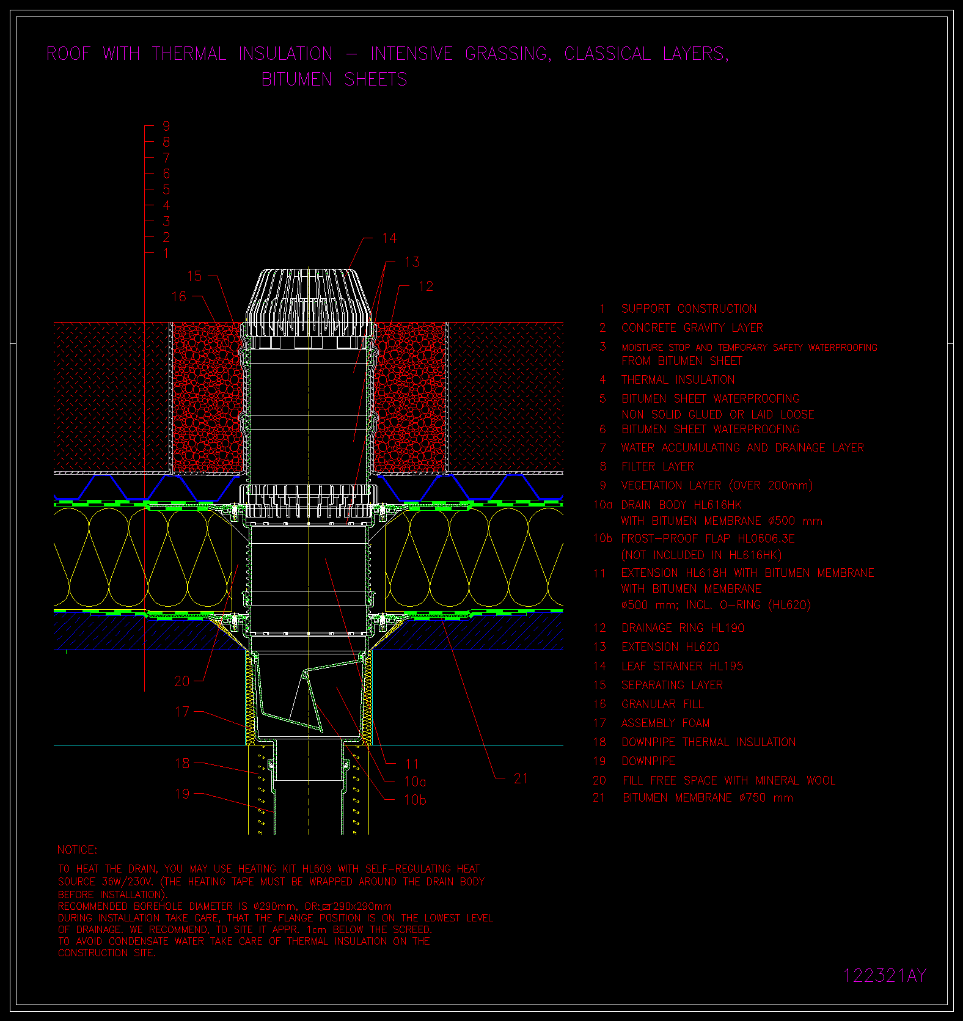Image resolution: width=963 pixels, height=1021 pixels.
Task: Click the drawing number 122321AY
Action: pyautogui.click(x=884, y=976)
